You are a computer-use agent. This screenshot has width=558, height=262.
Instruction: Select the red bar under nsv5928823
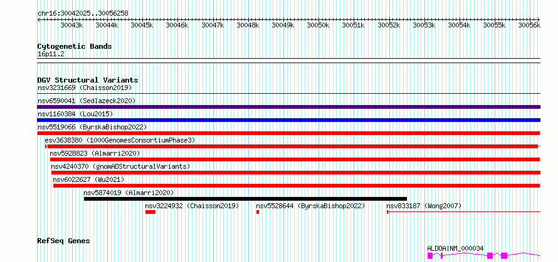coord(295,159)
